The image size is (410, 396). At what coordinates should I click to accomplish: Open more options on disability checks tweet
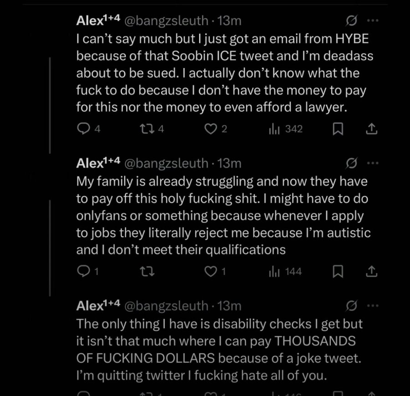pos(372,305)
